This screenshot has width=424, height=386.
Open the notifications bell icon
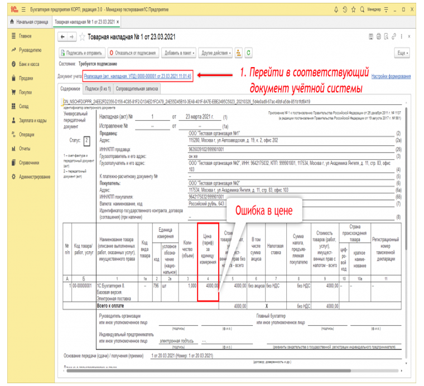(x=336, y=9)
